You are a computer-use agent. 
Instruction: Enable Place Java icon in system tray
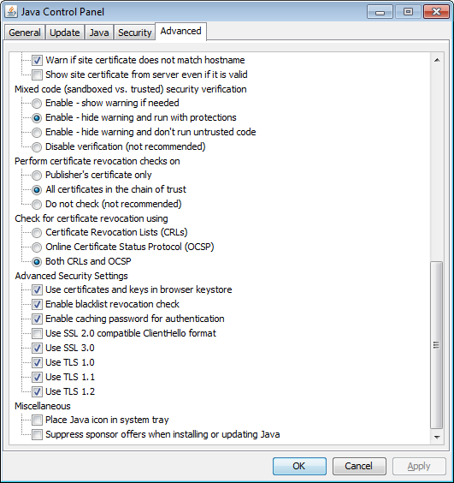click(x=37, y=420)
